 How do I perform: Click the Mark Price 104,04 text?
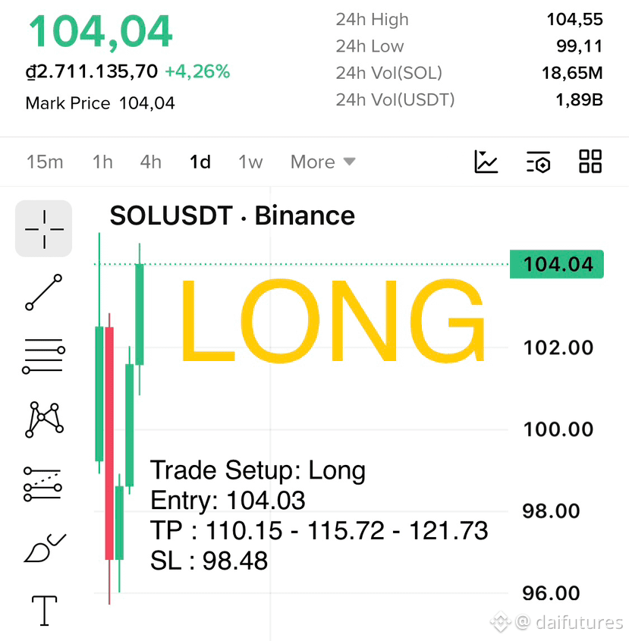pyautogui.click(x=100, y=103)
